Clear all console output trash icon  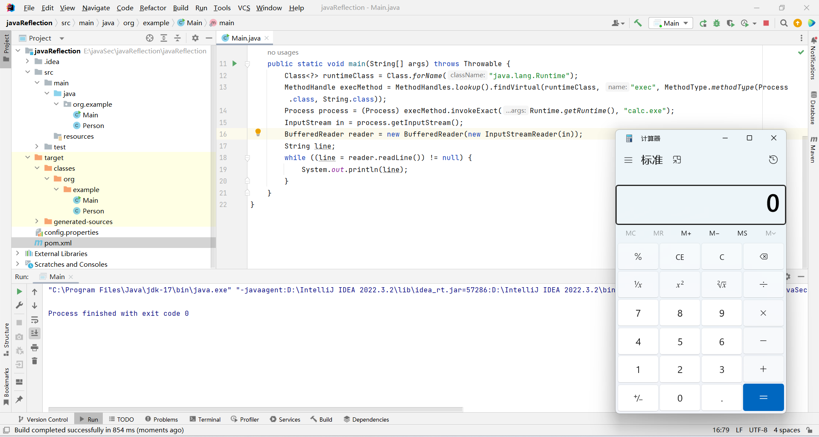(x=35, y=361)
